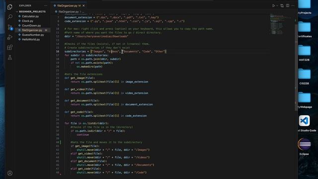Open HelloWorld.py in the explorer

(x=31, y=39)
